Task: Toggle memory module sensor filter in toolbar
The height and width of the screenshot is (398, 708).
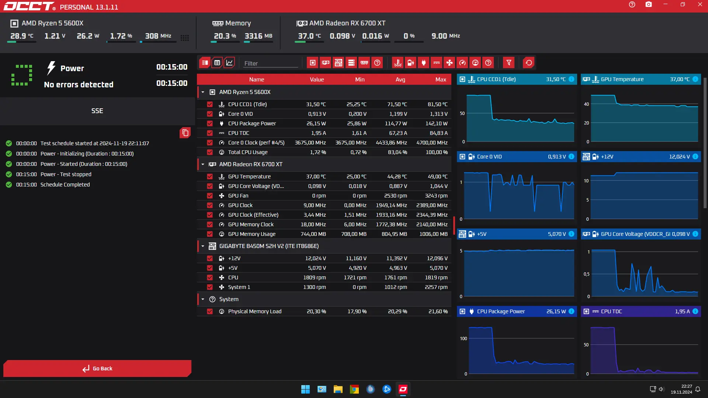Action: [x=364, y=63]
